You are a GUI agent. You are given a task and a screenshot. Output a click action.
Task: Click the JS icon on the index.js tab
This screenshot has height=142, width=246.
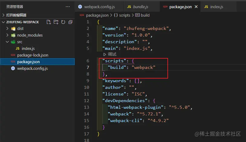(206, 7)
